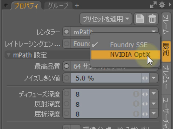The height and width of the screenshot is (129, 173).
Task: Open 反射深度 dropdown arrow
Action: click(x=154, y=104)
